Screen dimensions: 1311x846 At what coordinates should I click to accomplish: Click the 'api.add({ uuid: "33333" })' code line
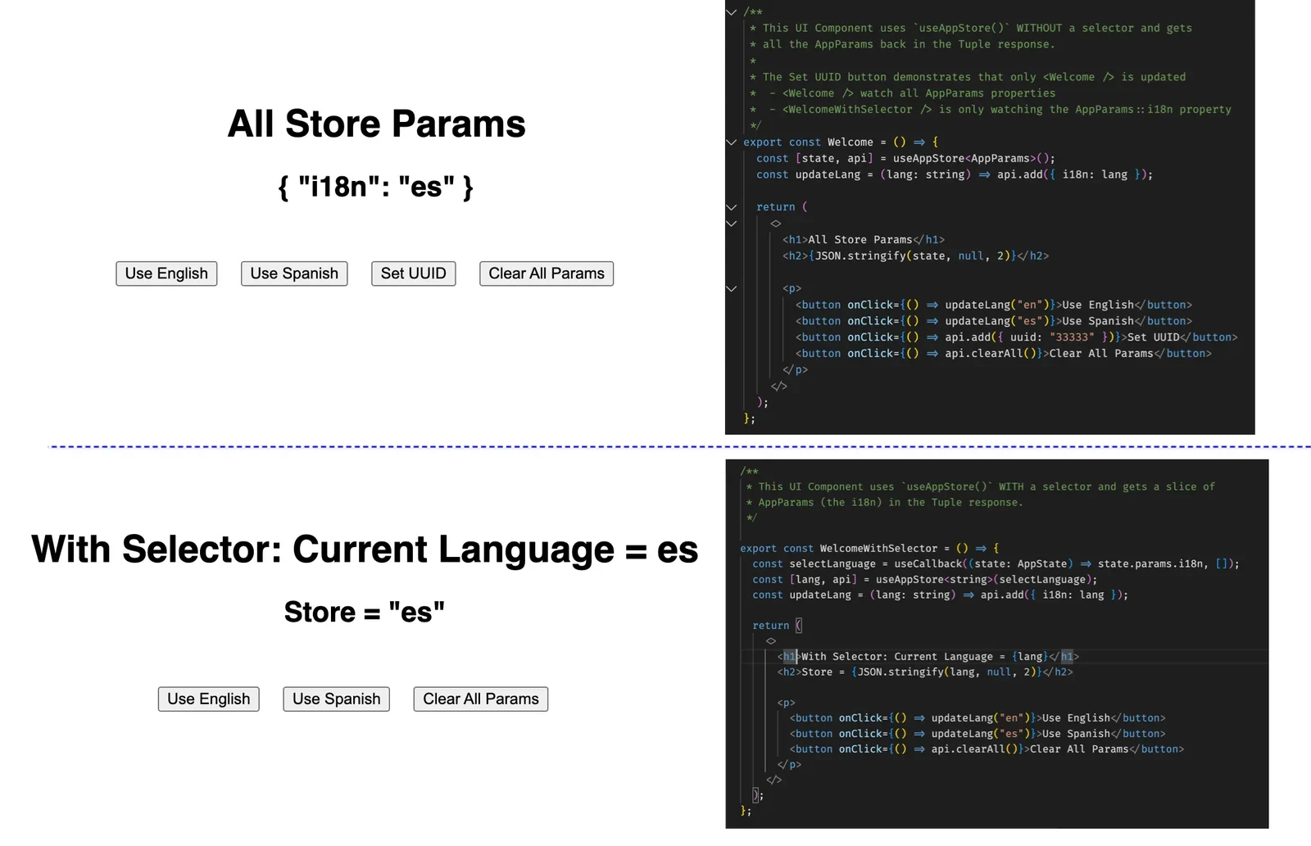pos(1017,337)
